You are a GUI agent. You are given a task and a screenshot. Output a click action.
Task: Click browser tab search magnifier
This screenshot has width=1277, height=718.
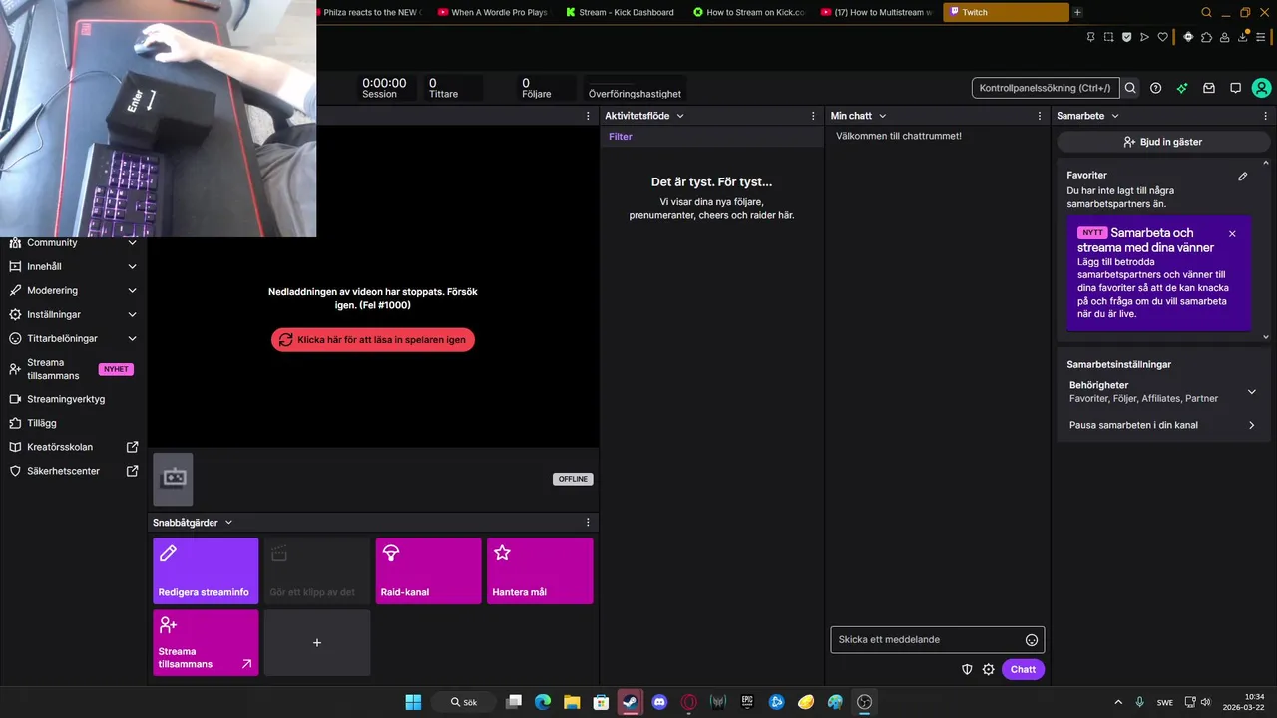coord(1206,12)
